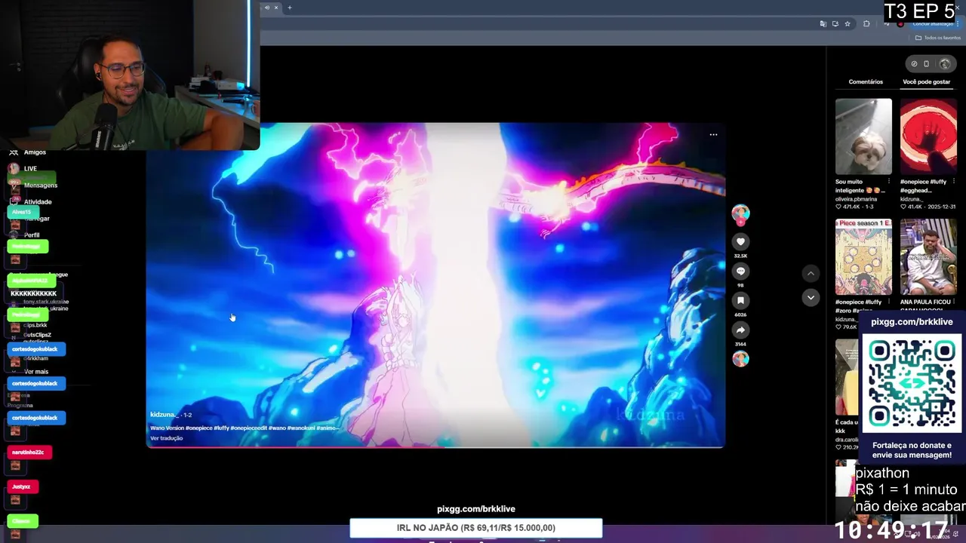Go to next video with the down arrow
The height and width of the screenshot is (543, 966).
(811, 297)
